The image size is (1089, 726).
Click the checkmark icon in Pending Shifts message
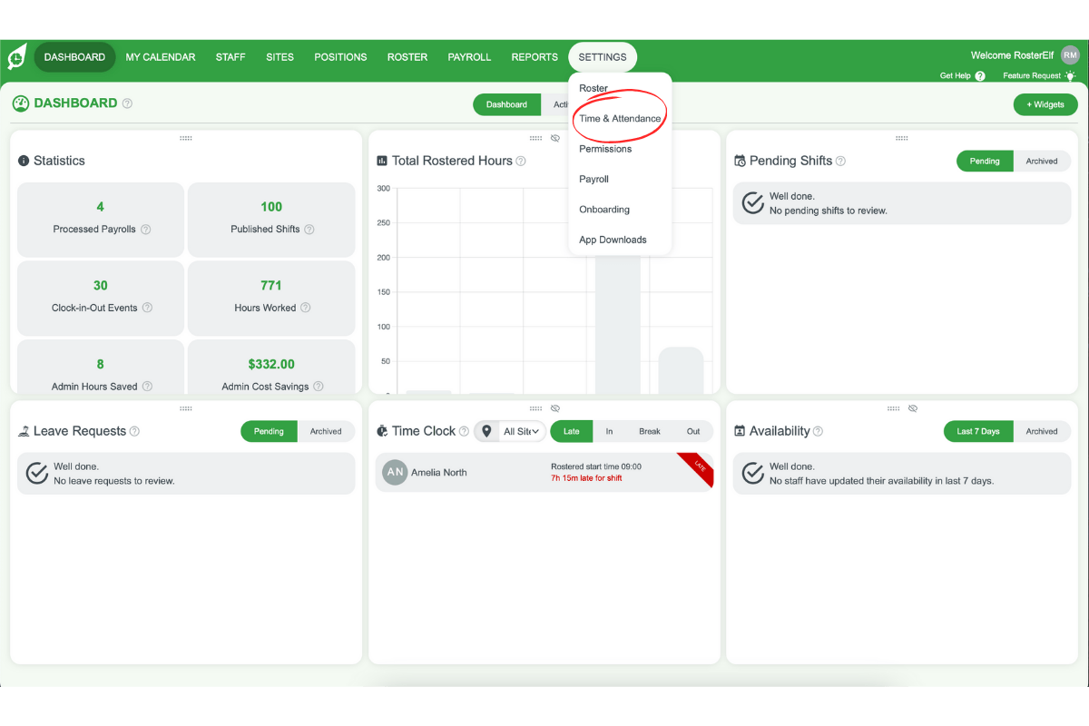(x=752, y=203)
